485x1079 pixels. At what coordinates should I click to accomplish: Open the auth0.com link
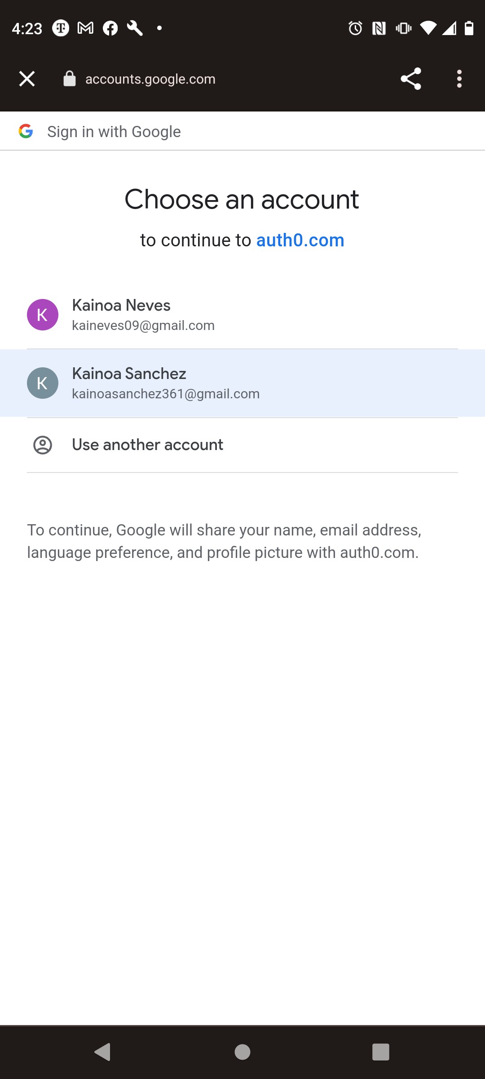[x=300, y=240]
